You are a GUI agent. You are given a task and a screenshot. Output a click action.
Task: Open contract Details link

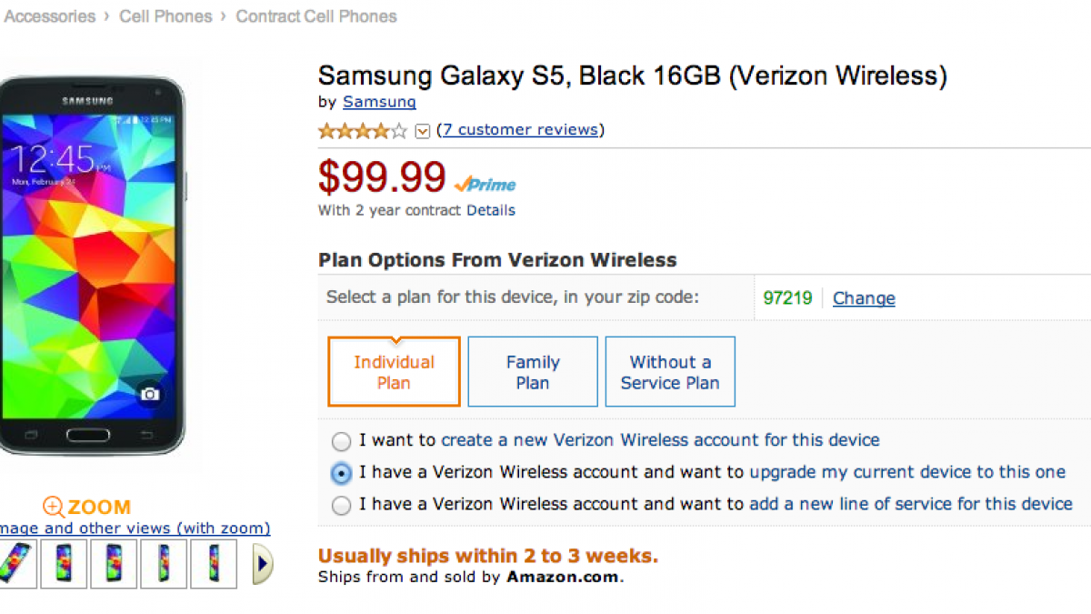pyautogui.click(x=491, y=210)
